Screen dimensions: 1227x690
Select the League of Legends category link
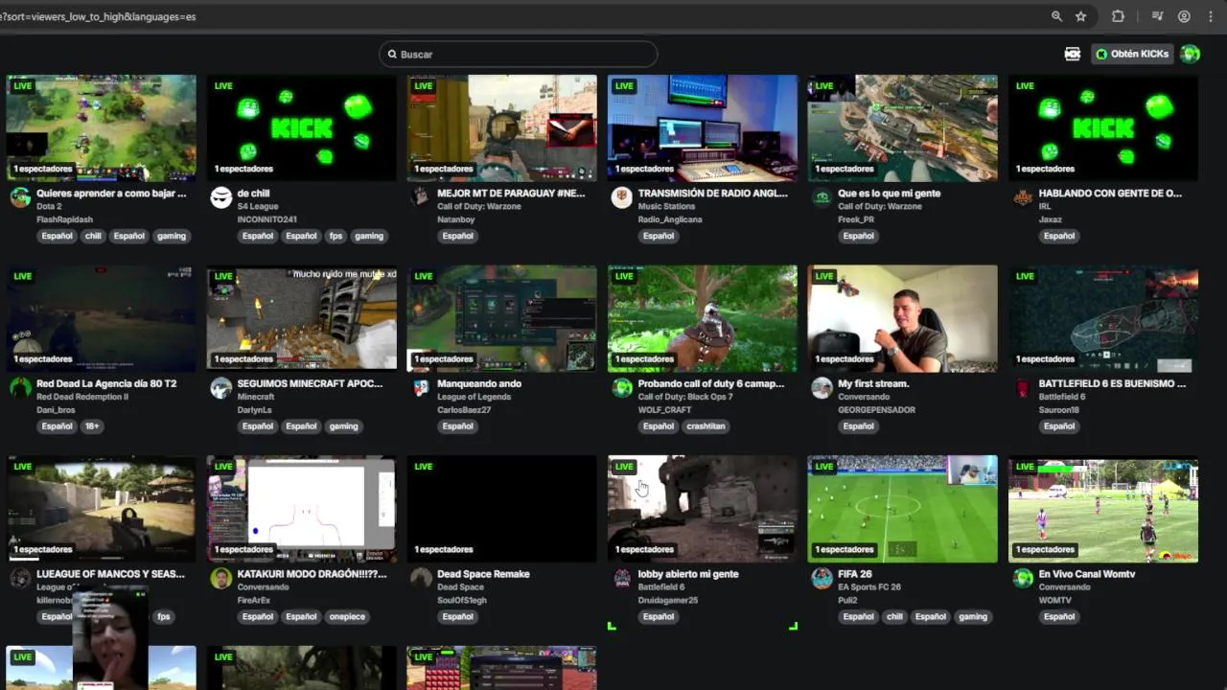coord(474,397)
